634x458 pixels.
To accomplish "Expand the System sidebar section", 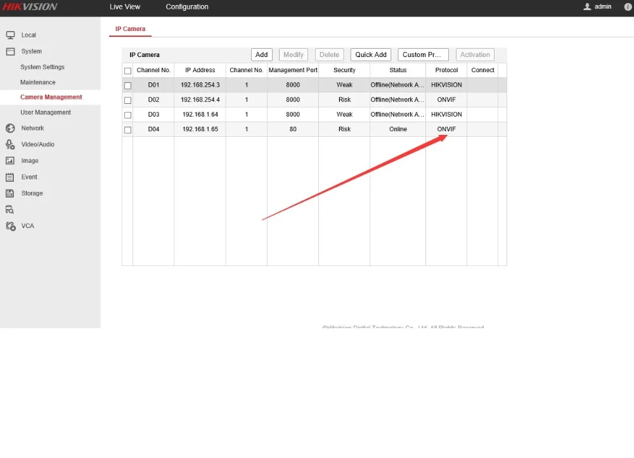I will tap(32, 51).
